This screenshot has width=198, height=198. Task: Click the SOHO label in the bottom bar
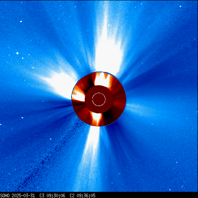click(x=5, y=196)
